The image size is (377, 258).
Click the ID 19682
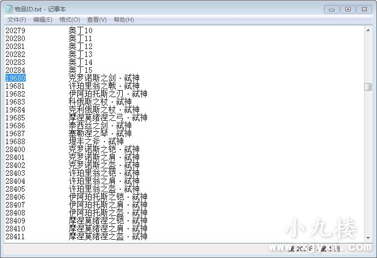coord(15,94)
